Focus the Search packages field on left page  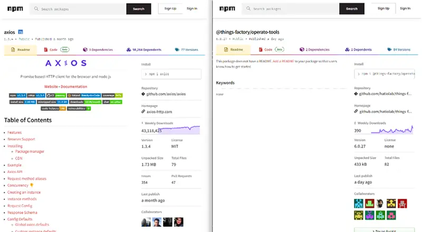click(x=78, y=9)
